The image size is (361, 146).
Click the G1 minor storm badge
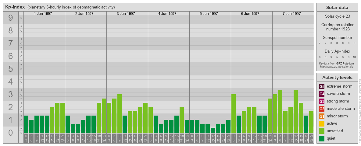click(x=322, y=116)
